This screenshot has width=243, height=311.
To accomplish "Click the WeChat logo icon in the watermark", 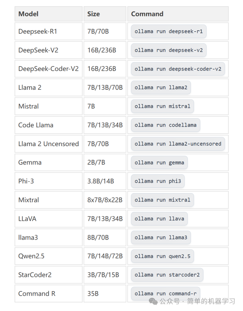I will pos(153,300).
